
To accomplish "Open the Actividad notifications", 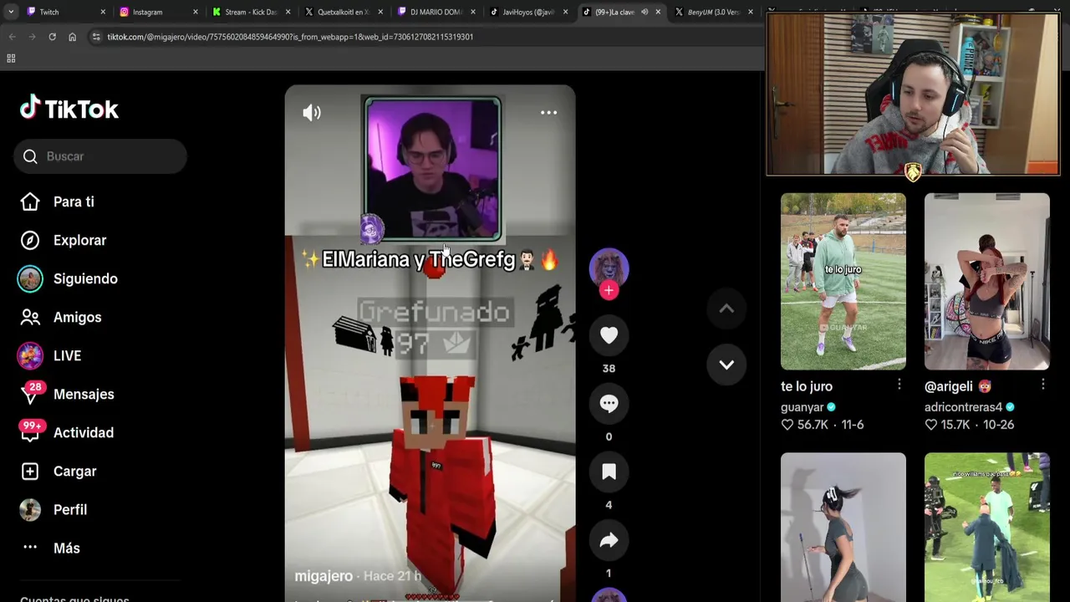I will pos(83,432).
